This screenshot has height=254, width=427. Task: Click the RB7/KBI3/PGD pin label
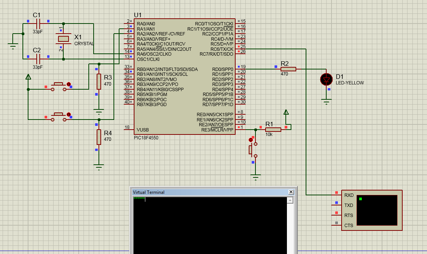[x=152, y=105]
